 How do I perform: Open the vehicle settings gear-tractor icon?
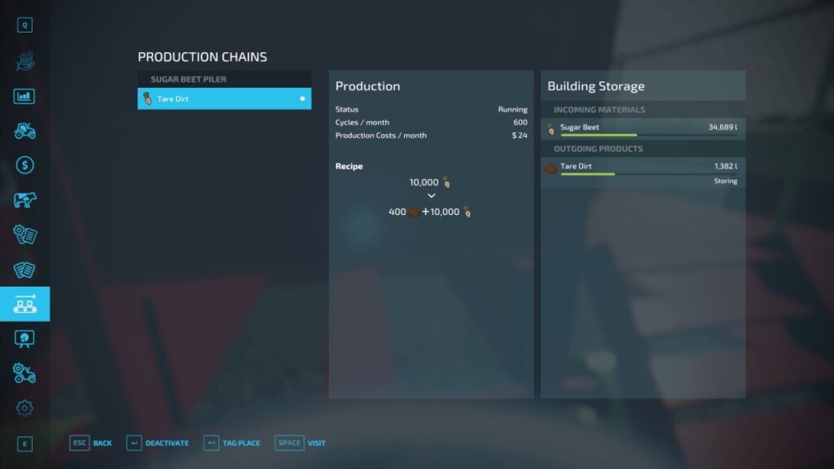click(x=24, y=373)
